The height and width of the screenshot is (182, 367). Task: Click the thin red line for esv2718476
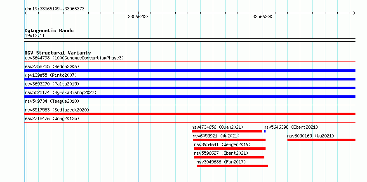tap(190, 123)
